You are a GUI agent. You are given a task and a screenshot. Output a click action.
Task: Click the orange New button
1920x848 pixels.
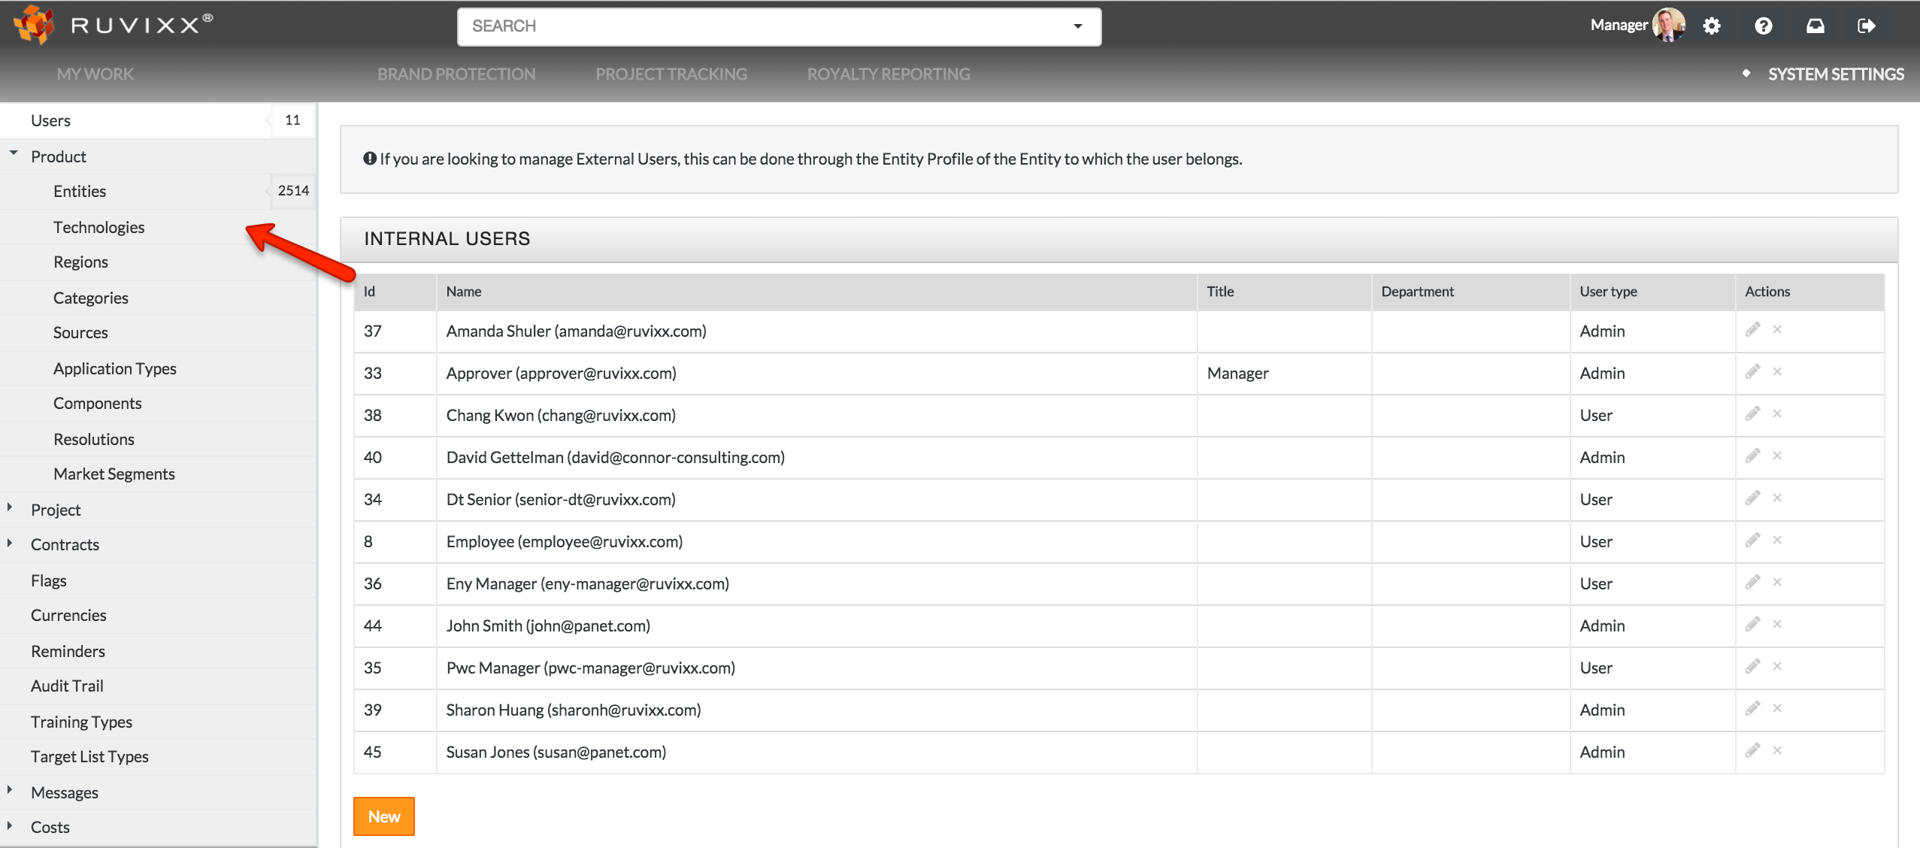coord(383,816)
